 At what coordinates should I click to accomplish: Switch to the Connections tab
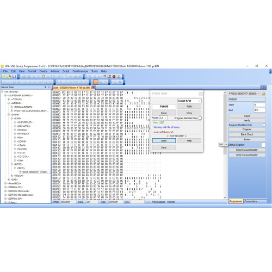click(251, 201)
